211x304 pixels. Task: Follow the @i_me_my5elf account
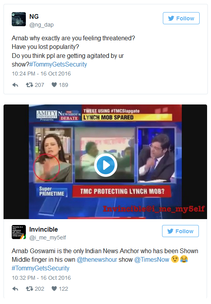coord(180,231)
